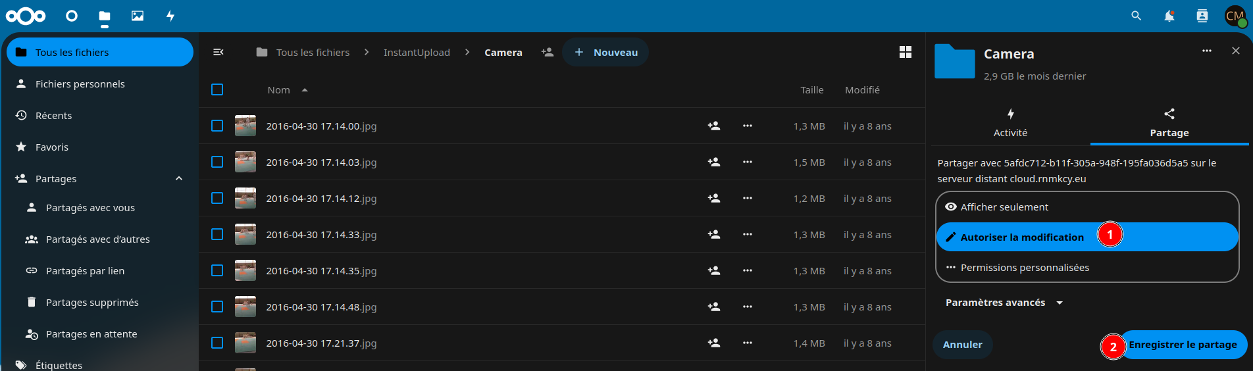Click the Annuler button

tap(962, 345)
